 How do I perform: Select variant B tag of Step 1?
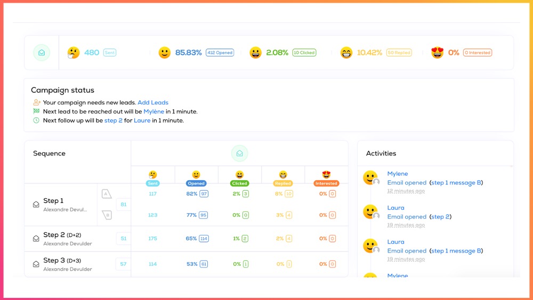coord(107,215)
